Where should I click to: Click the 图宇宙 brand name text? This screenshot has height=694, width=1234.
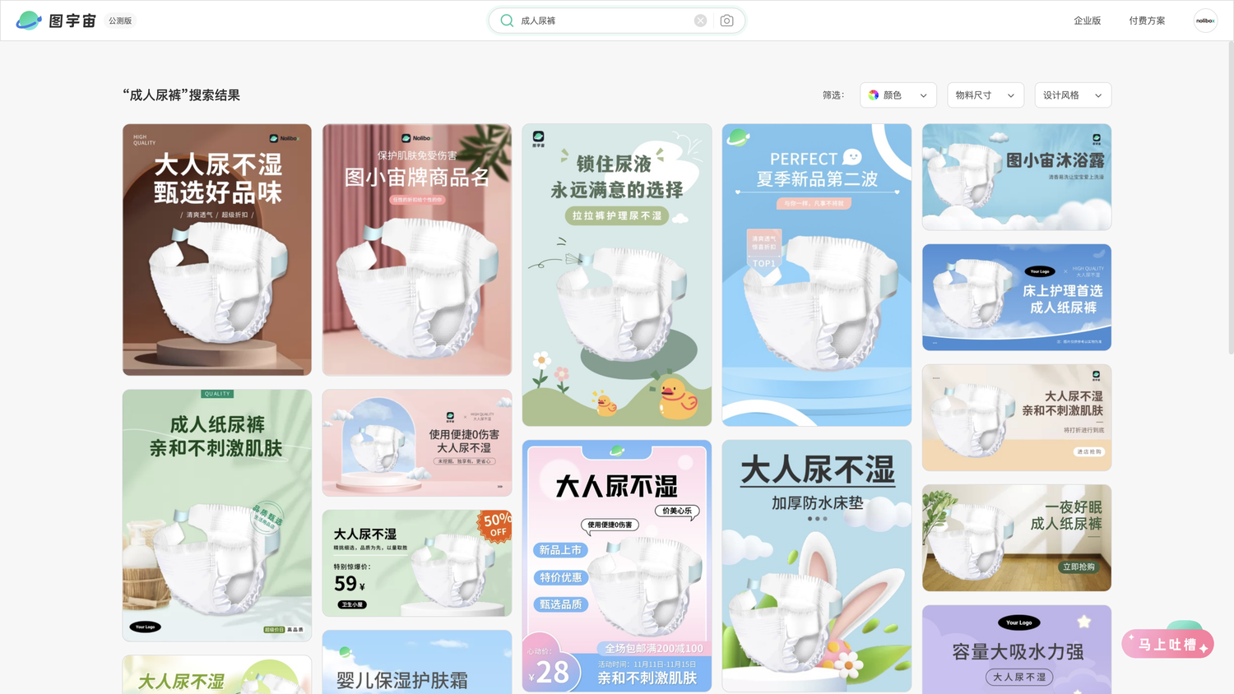72,21
